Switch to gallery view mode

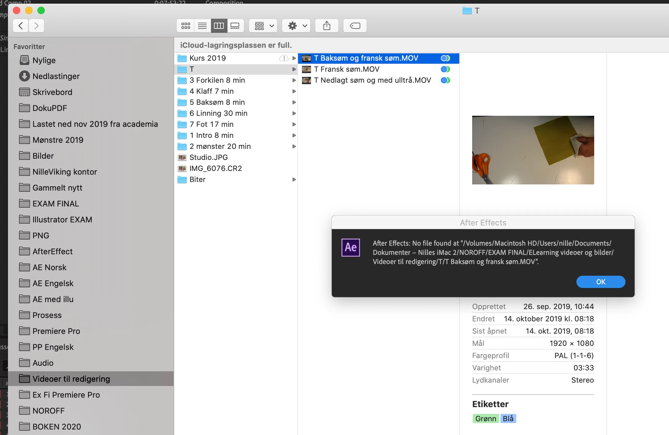(x=235, y=26)
